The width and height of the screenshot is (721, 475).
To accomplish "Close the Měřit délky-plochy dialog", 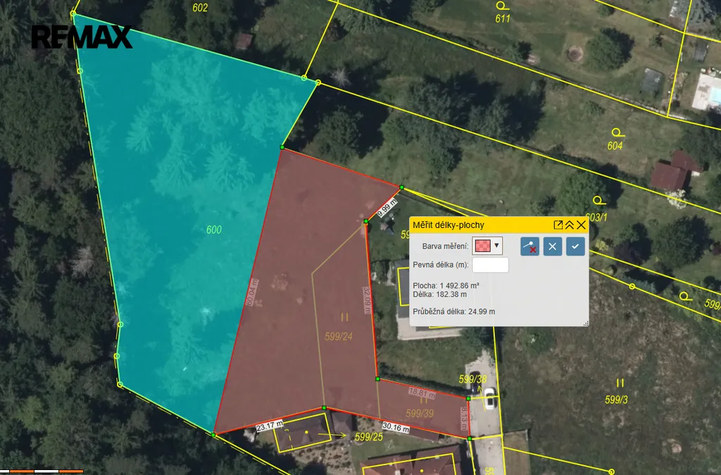I will 581,225.
